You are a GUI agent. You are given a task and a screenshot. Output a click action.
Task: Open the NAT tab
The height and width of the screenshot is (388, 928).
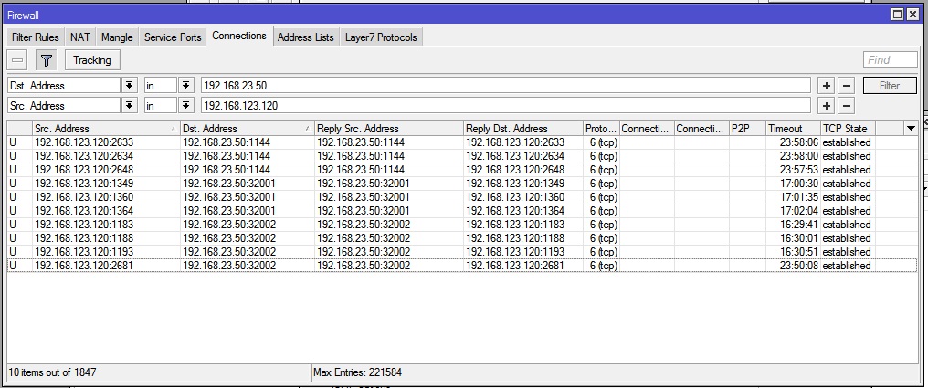[80, 37]
